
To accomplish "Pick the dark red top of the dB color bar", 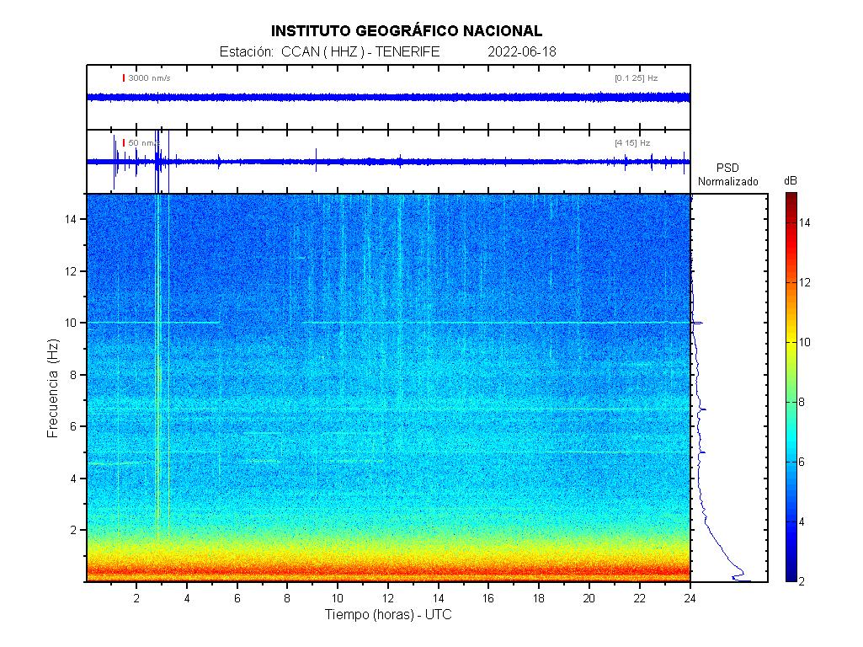I will point(791,198).
